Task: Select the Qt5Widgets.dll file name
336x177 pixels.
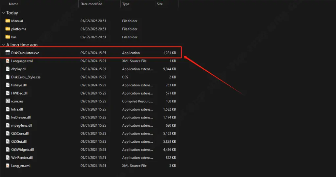Action: [x=23, y=150]
